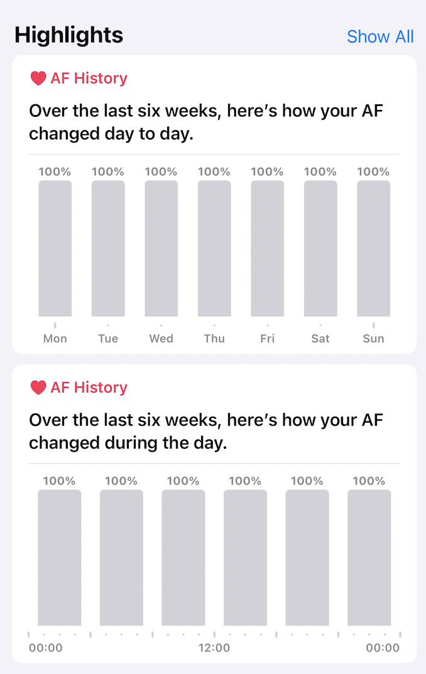
Task: Select the Saturday bar in the weekly chart
Action: click(x=320, y=248)
